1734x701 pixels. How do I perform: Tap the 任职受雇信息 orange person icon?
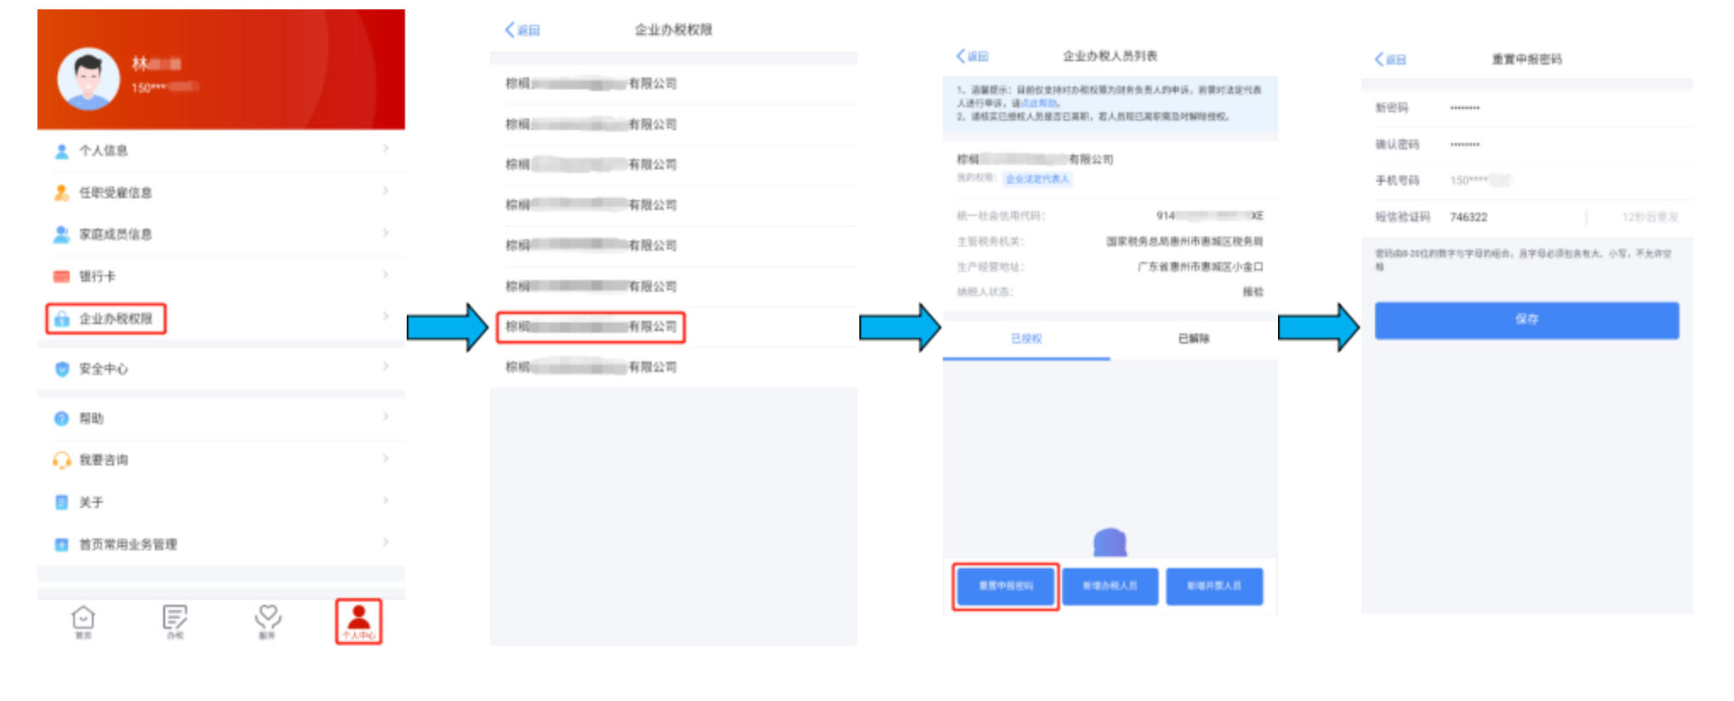click(61, 192)
